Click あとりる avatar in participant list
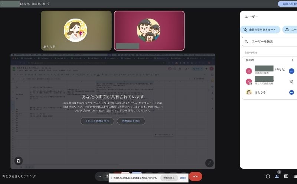Screen dimensions: 297x184 249,93
